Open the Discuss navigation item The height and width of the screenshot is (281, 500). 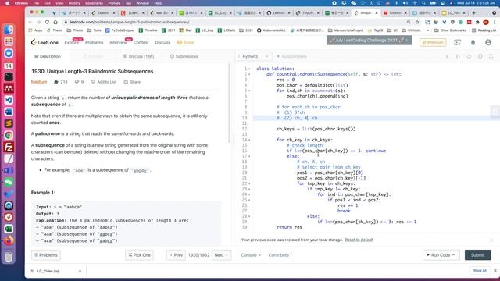[x=162, y=42]
